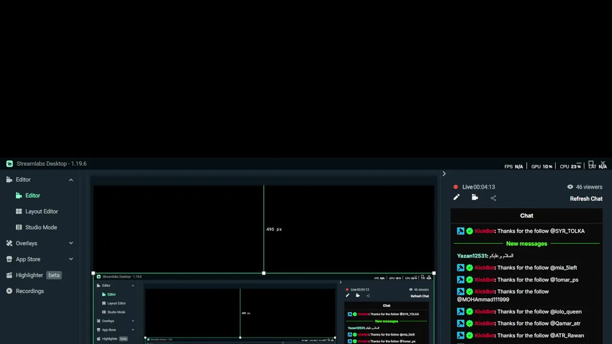Click the CPU 23% performance stat
The height and width of the screenshot is (344, 612).
click(570, 166)
